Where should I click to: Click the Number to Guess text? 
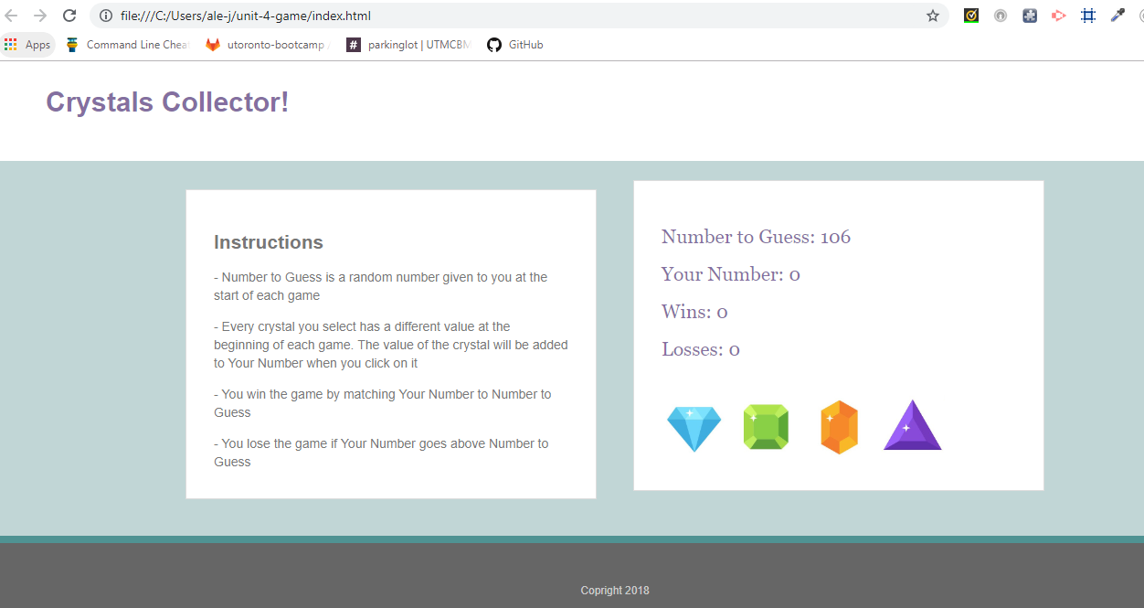[756, 237]
